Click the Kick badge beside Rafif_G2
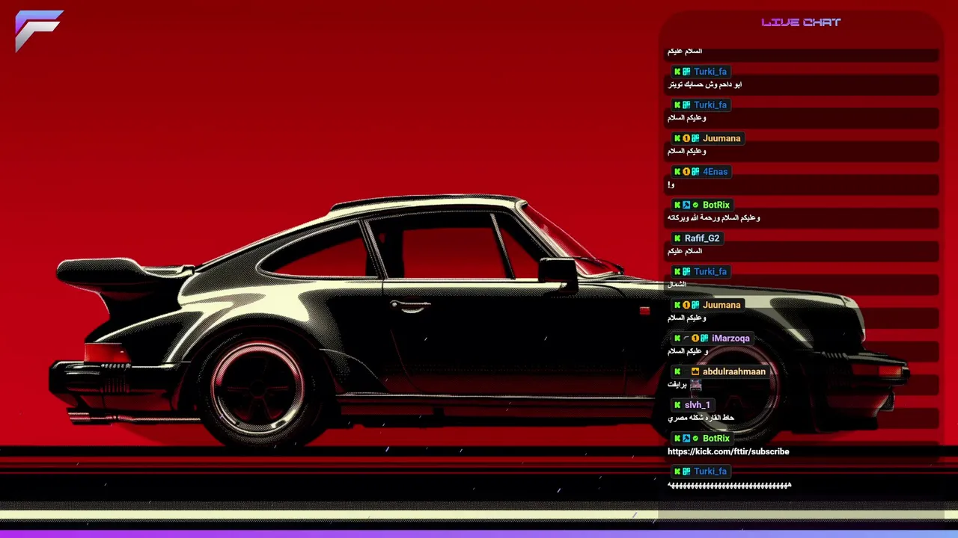The height and width of the screenshot is (538, 958). (677, 238)
